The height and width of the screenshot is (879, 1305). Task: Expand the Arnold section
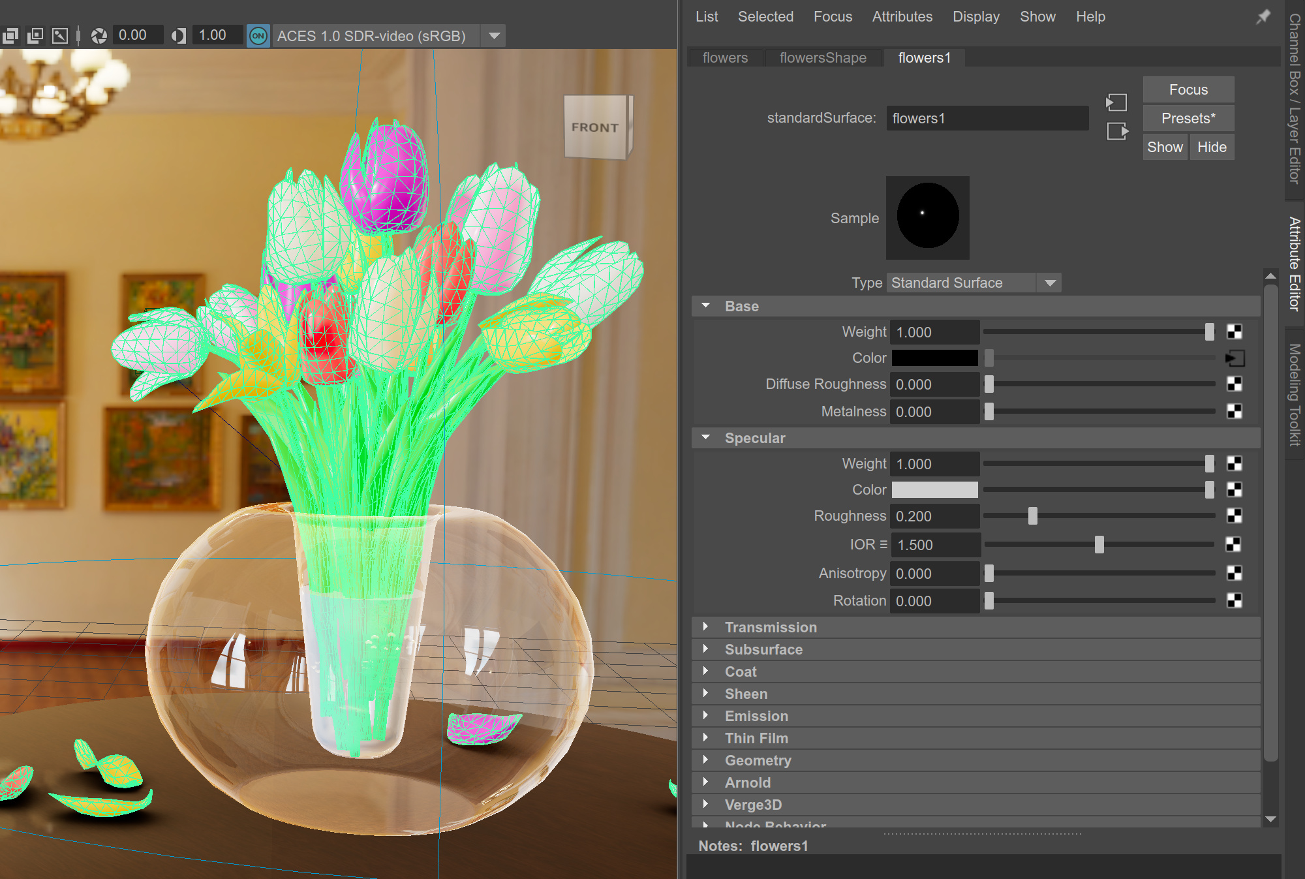pos(706,782)
